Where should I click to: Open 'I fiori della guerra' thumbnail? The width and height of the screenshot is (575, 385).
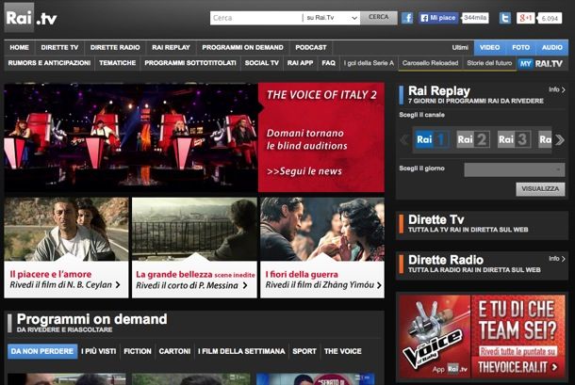click(x=322, y=229)
